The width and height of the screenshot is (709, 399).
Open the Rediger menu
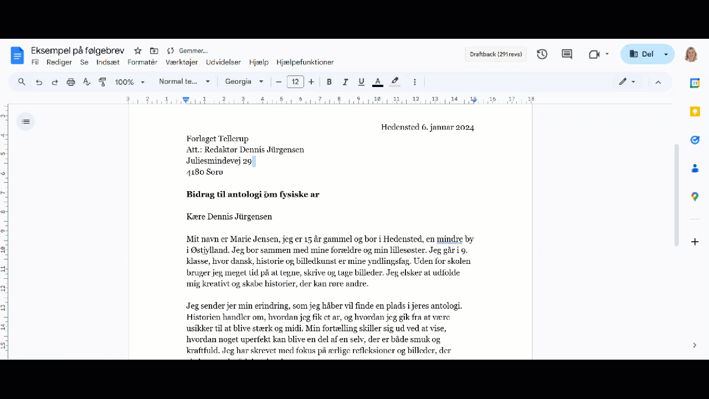coord(59,62)
